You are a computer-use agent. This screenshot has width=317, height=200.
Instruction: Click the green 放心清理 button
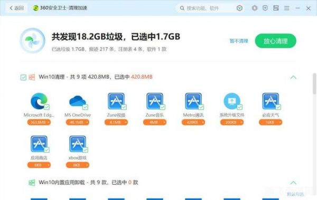(276, 41)
